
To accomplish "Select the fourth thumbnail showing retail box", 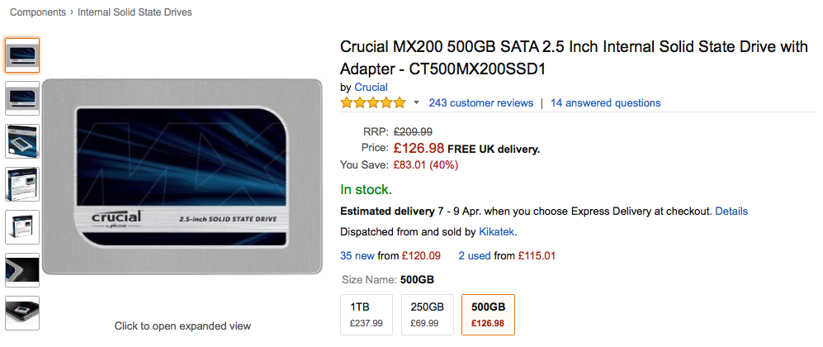I will (x=22, y=184).
